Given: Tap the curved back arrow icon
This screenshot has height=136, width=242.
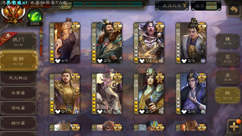Looking at the screenshot, I should 234,10.
